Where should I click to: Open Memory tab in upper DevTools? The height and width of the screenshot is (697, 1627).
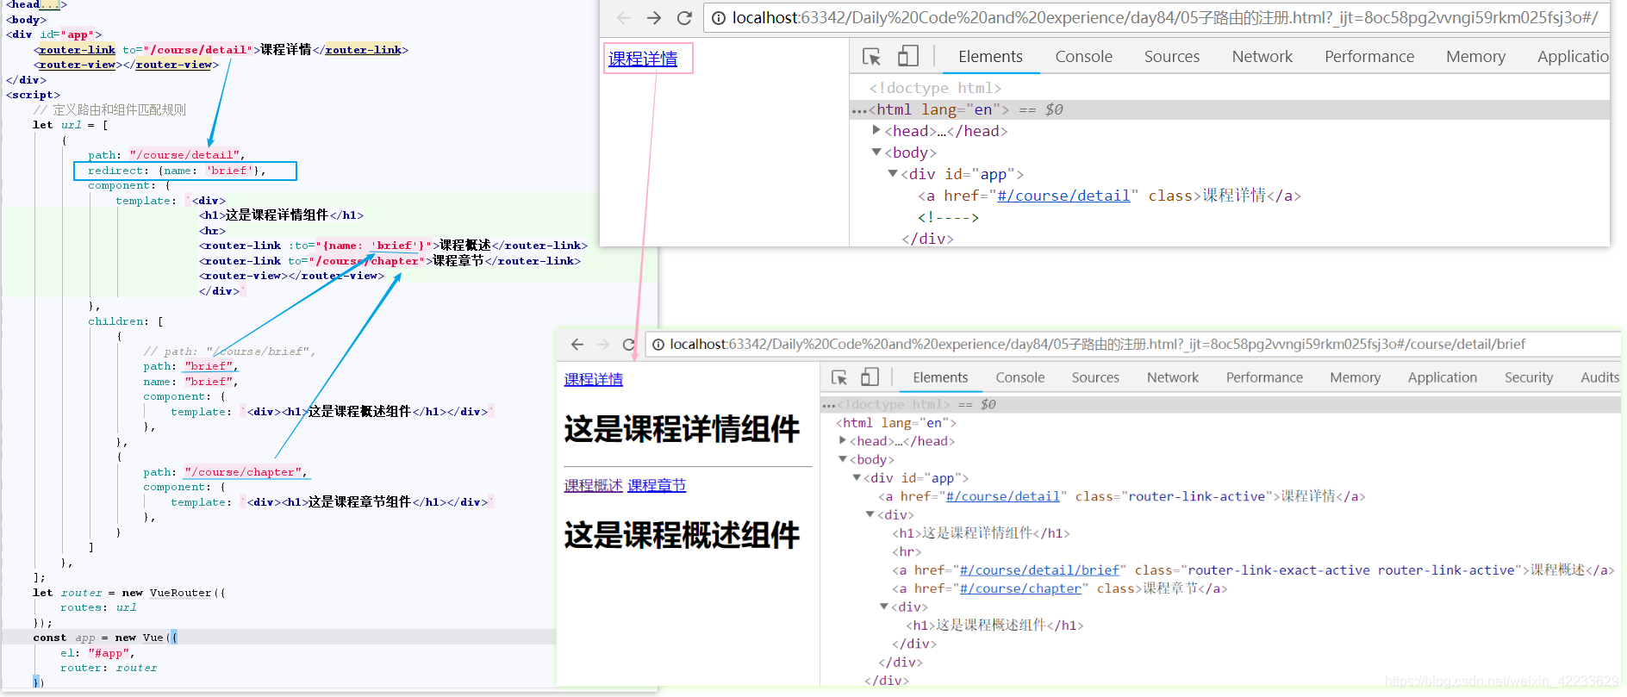[x=1475, y=57]
